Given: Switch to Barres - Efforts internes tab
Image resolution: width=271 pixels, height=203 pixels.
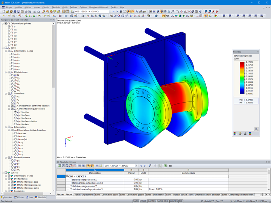Looking at the screenshot, I should 155,195.
